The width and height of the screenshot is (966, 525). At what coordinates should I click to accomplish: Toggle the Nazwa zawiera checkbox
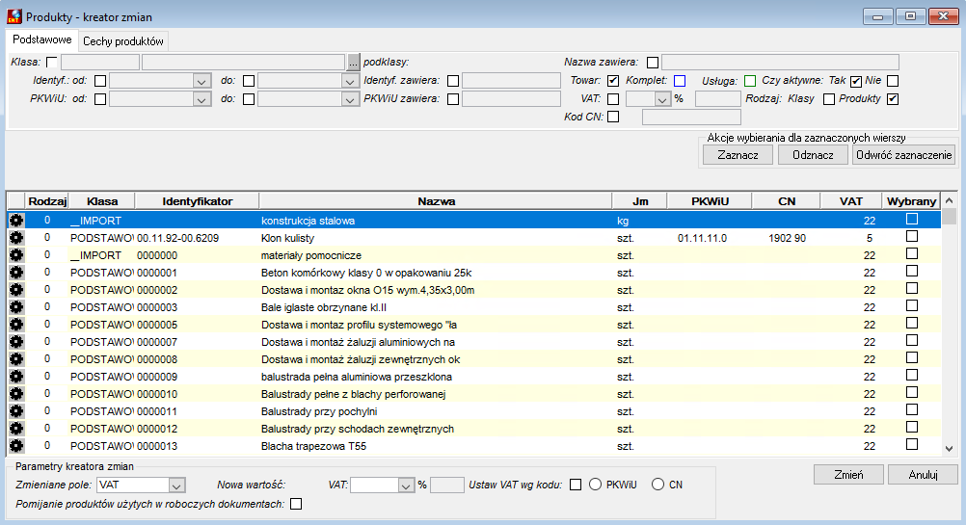pyautogui.click(x=653, y=63)
